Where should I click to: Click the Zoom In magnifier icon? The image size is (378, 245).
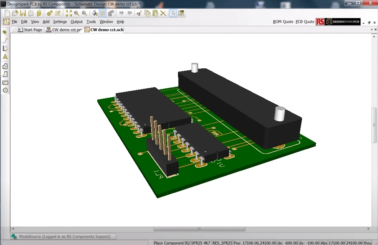pyautogui.click(x=76, y=13)
